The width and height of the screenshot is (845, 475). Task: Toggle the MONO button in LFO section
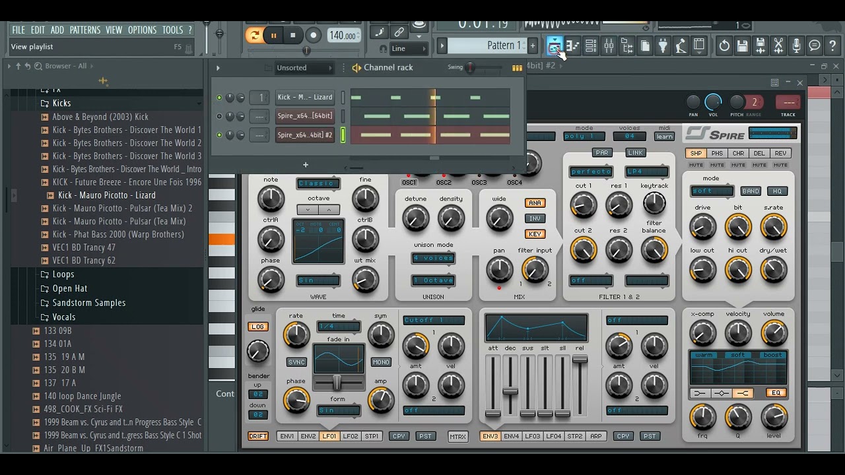(x=381, y=362)
